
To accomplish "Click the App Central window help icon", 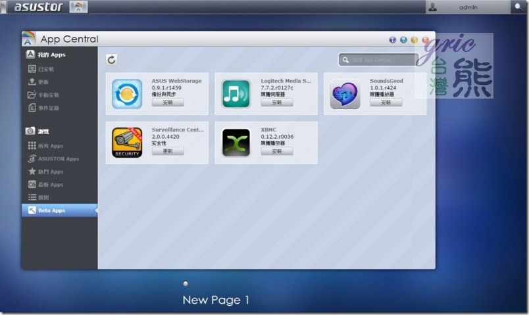I will click(403, 40).
